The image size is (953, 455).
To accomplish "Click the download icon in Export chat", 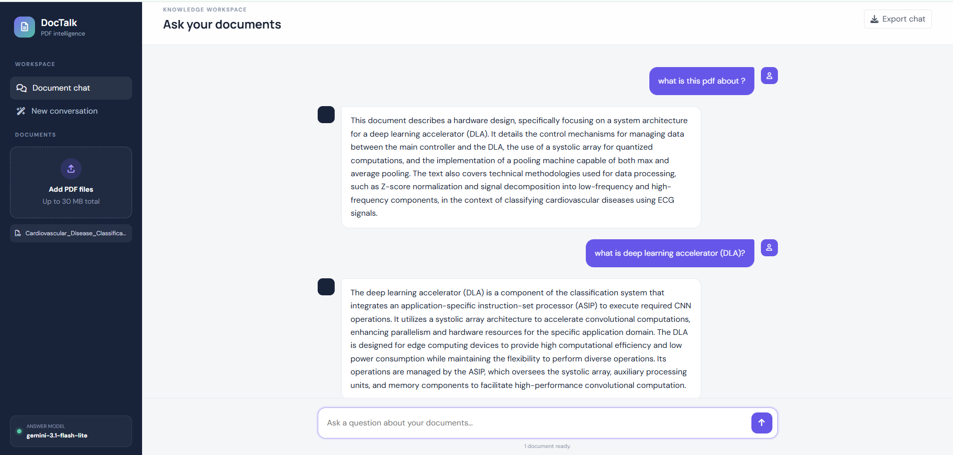I will pyautogui.click(x=874, y=19).
